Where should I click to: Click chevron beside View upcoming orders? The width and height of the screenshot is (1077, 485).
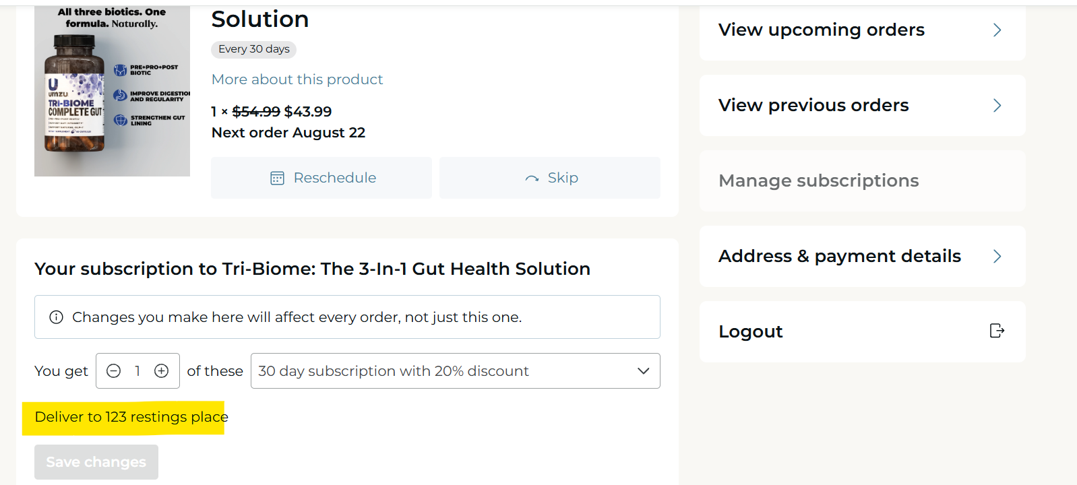coord(997,30)
